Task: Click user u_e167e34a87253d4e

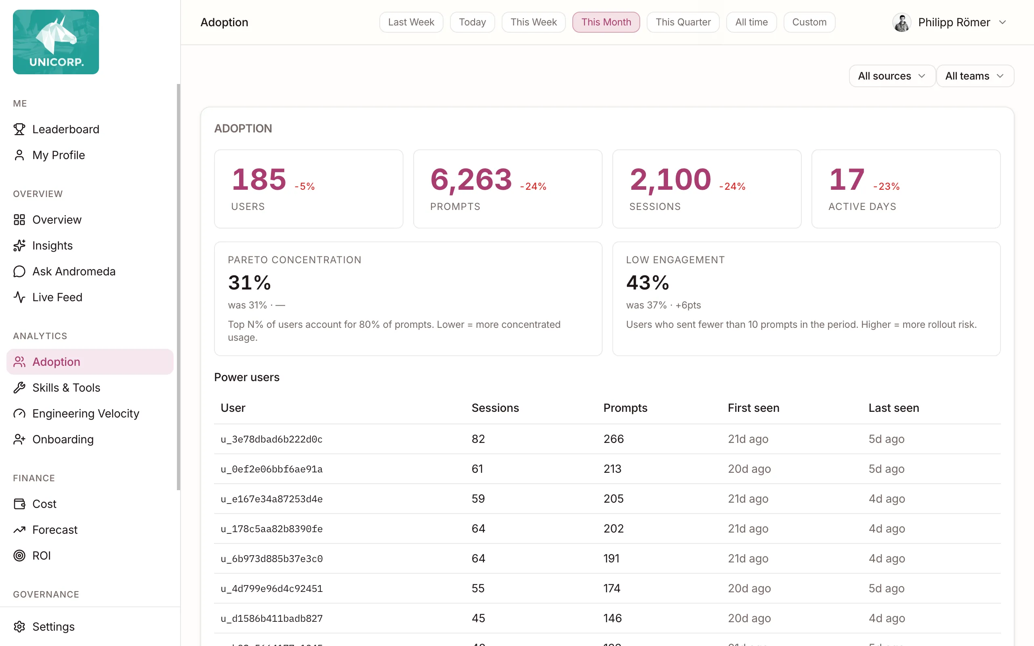Action: coord(271,499)
